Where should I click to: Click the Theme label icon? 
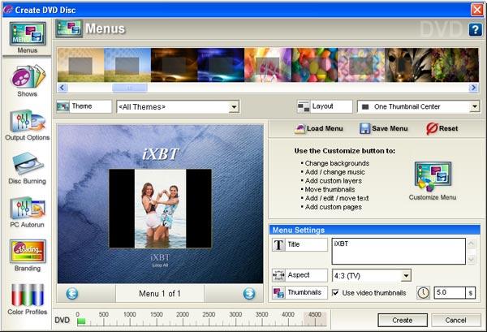pos(62,106)
